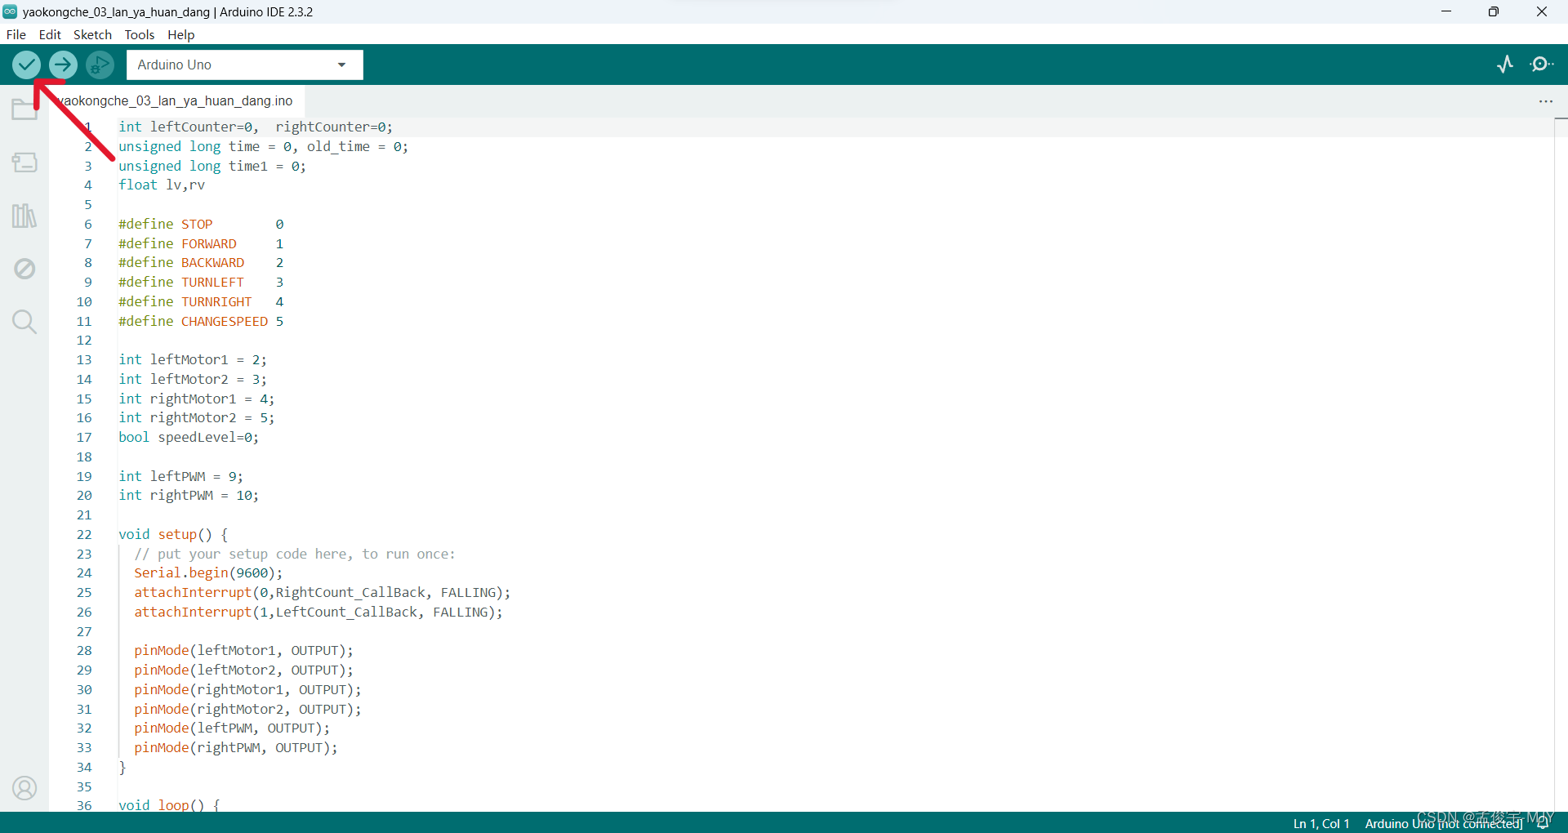The height and width of the screenshot is (833, 1568).
Task: Click the Ln 1, Col 1 cursor position
Action: [1321, 823]
